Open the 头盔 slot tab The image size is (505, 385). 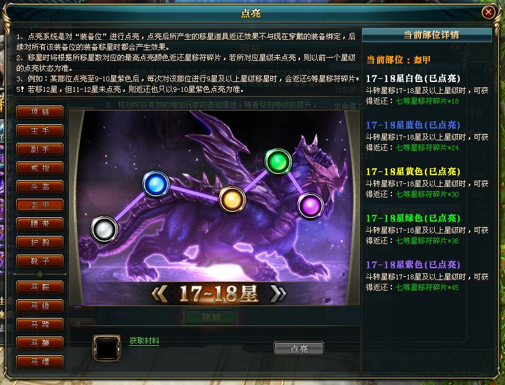click(40, 187)
